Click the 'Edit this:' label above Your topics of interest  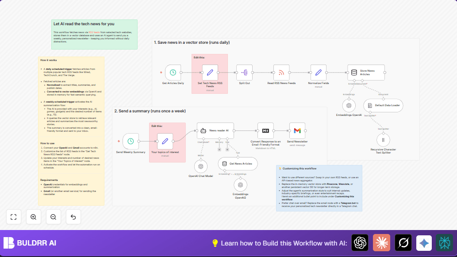click(157, 126)
